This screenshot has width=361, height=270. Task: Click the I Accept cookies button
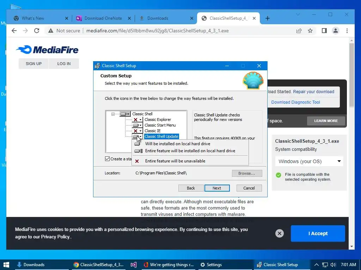click(318, 233)
